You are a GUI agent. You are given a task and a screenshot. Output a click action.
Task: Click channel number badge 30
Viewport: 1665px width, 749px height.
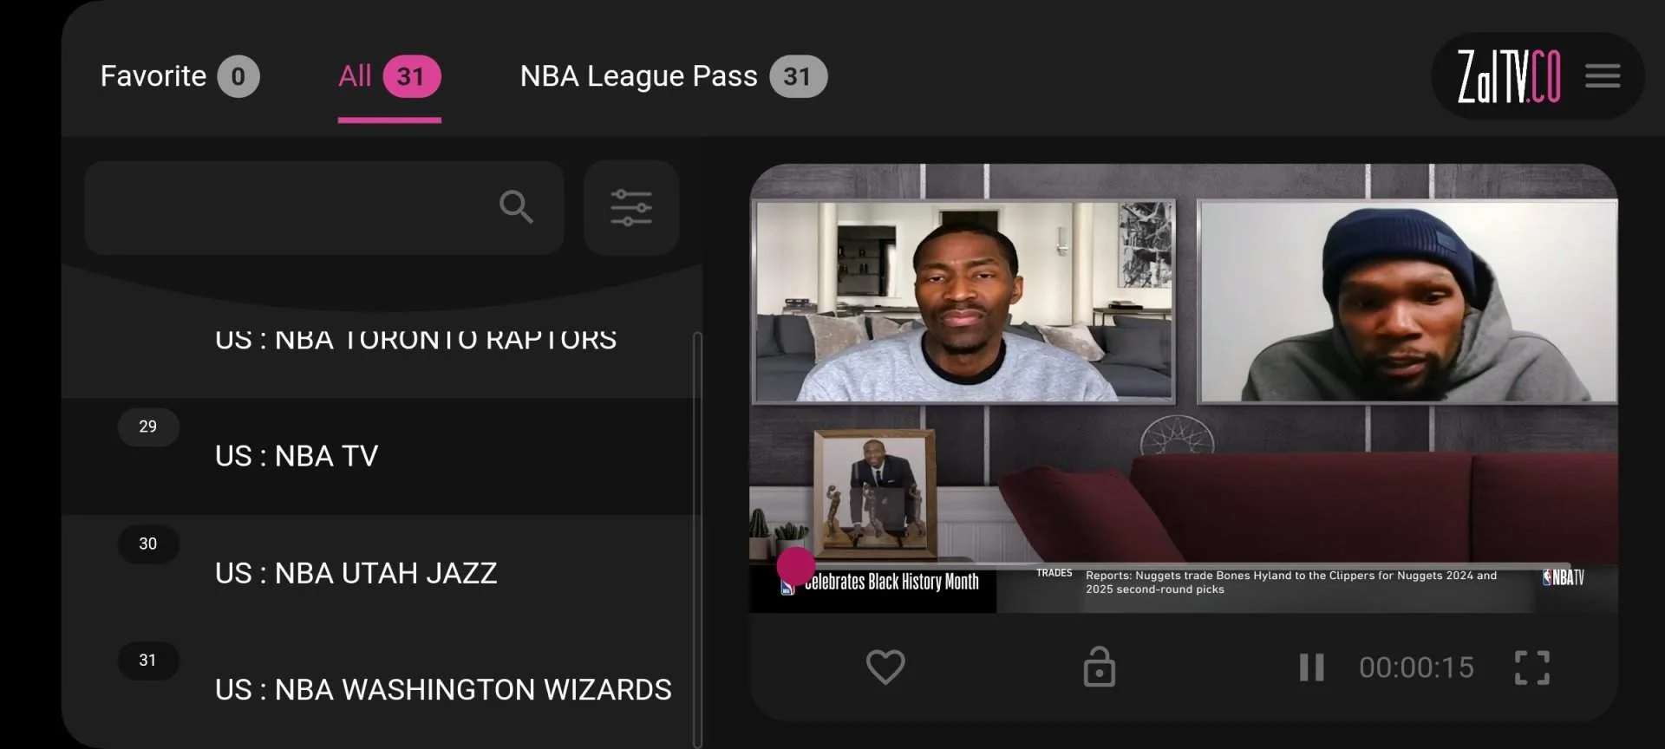(148, 544)
